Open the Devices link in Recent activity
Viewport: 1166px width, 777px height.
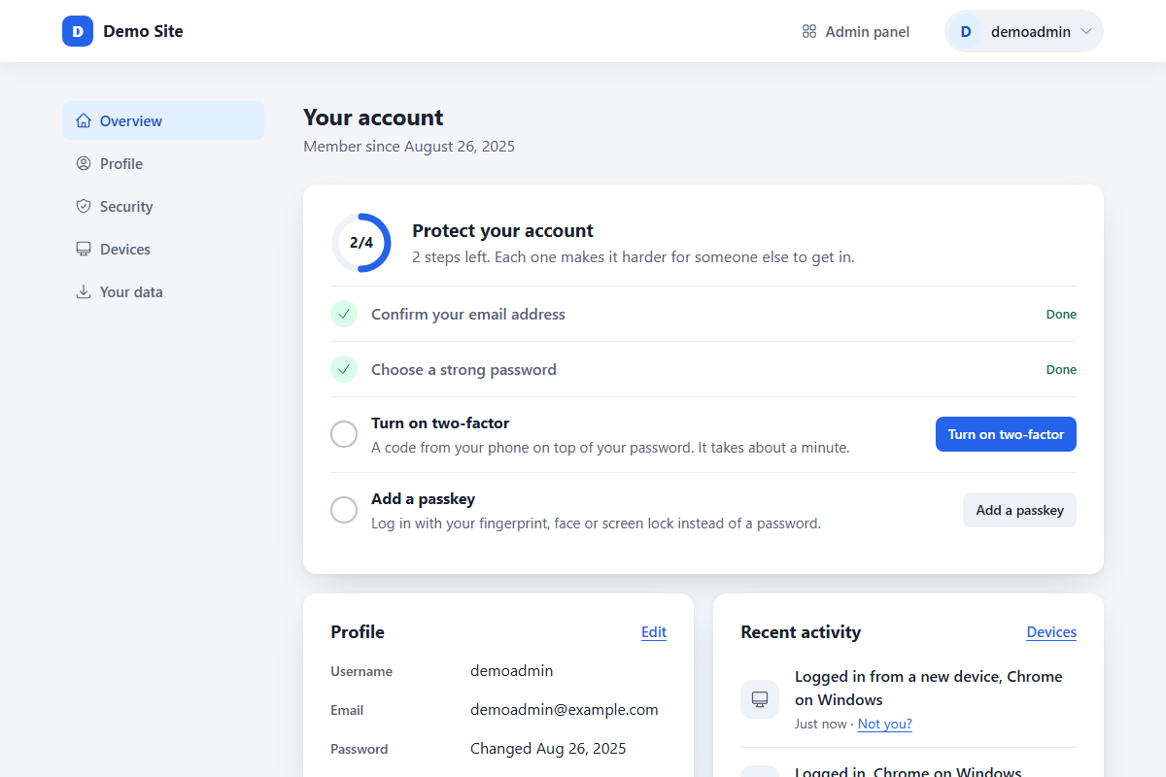point(1051,632)
